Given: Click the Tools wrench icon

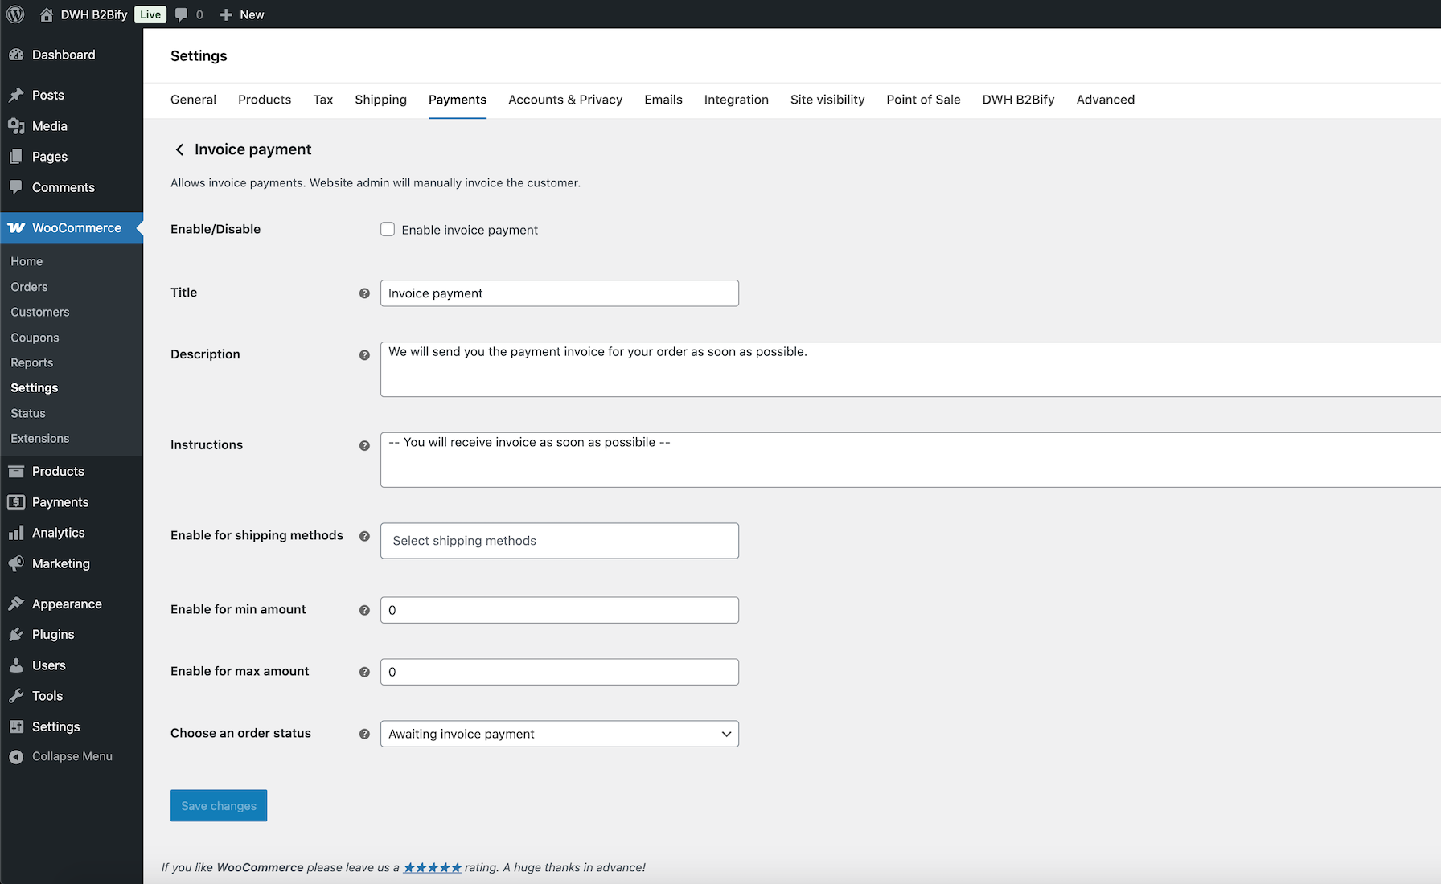Looking at the screenshot, I should [16, 696].
